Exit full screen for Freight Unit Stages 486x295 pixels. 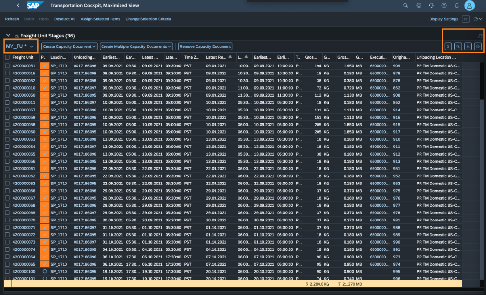tap(480, 36)
